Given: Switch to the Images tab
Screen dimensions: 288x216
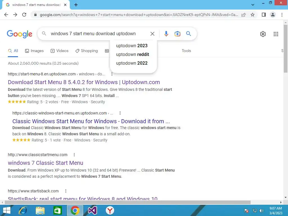Looking at the screenshot, I should tap(34, 51).
